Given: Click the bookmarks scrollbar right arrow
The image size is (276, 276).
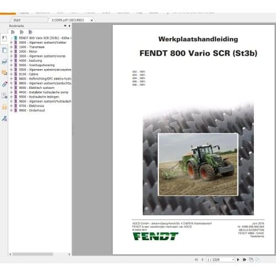Looking at the screenshot, I should (x=69, y=254).
